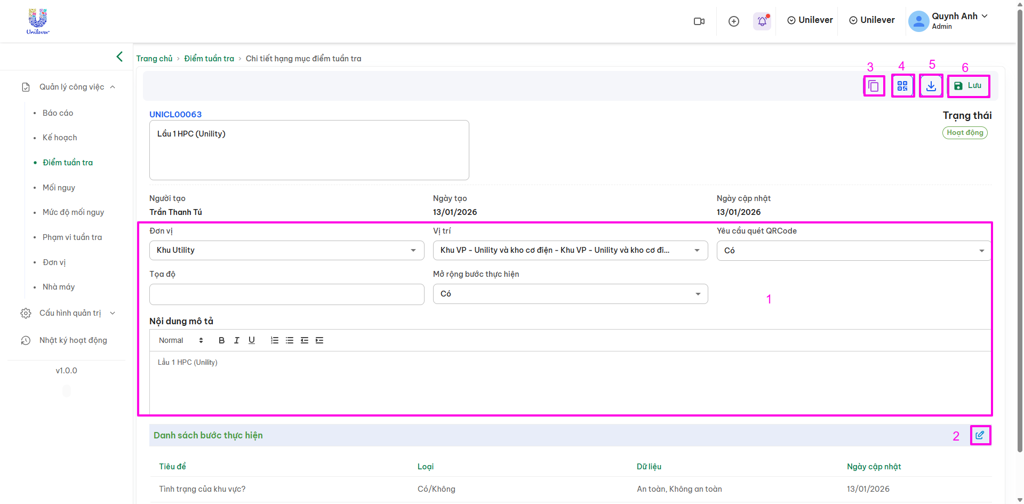Toggle bold formatting in description editor
The height and width of the screenshot is (504, 1024).
(x=221, y=340)
